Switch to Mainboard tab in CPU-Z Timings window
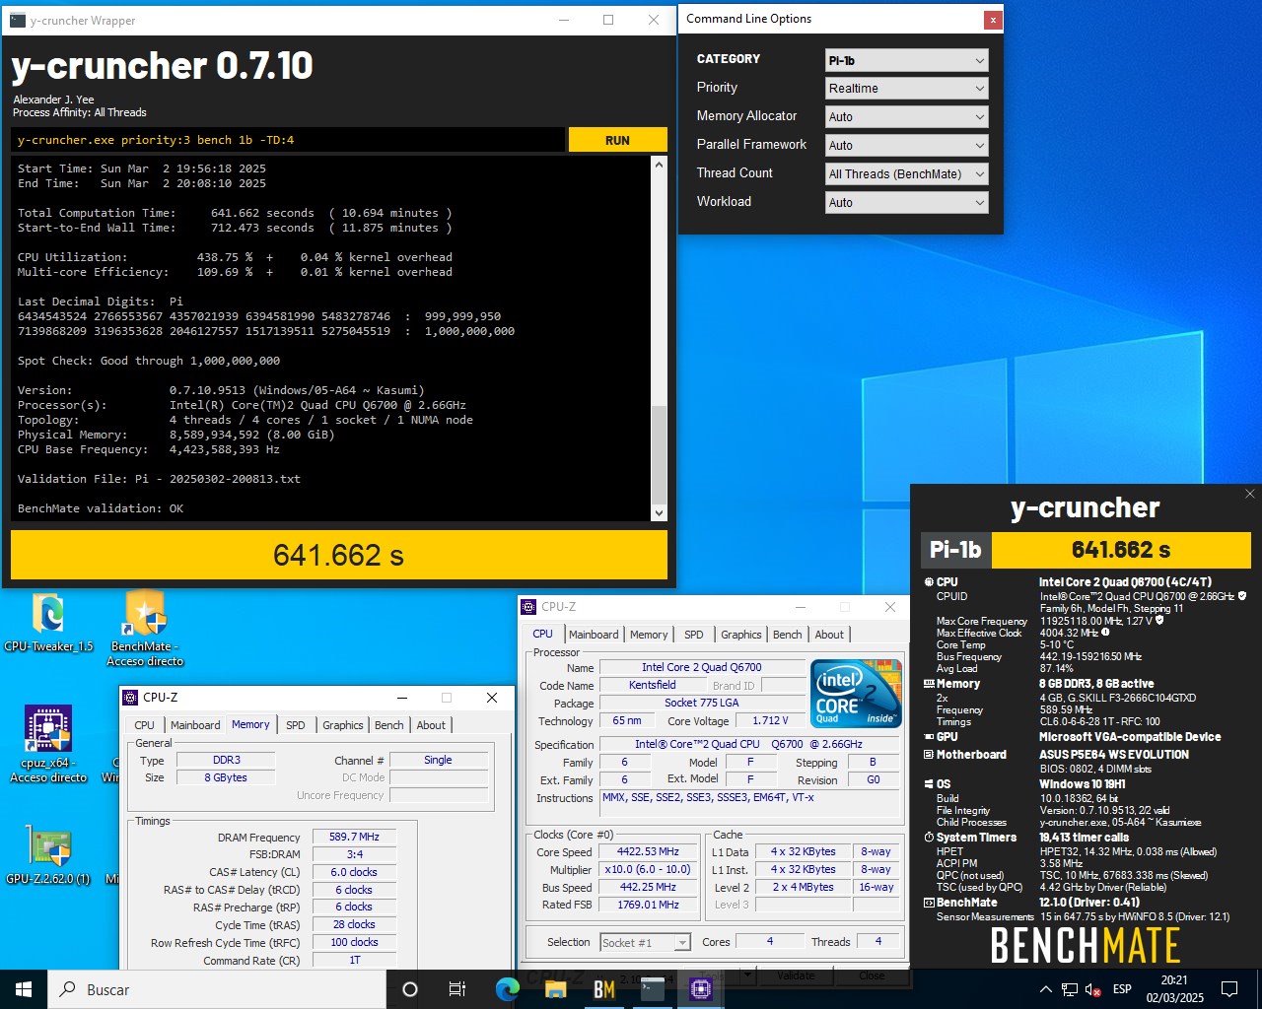The width and height of the screenshot is (1262, 1009). point(195,725)
